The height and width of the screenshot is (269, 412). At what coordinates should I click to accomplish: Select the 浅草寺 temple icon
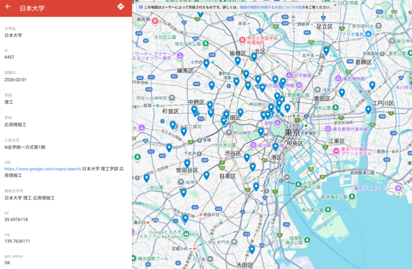tap(318, 90)
